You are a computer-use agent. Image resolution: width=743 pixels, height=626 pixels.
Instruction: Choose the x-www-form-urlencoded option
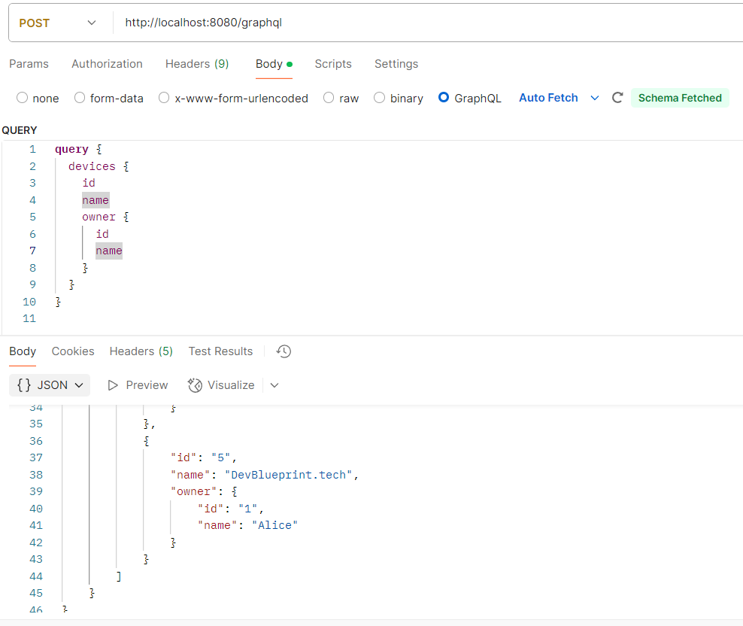click(x=164, y=98)
